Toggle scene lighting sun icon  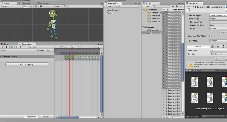(x=31, y=6)
